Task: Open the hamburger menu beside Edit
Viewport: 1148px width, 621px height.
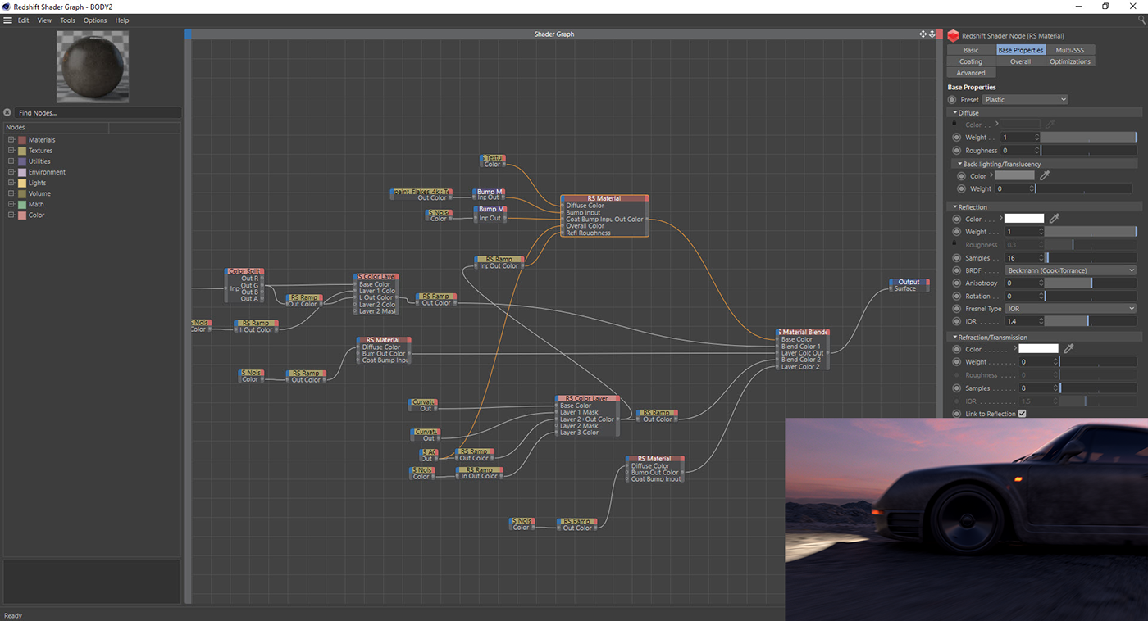Action: [7, 20]
